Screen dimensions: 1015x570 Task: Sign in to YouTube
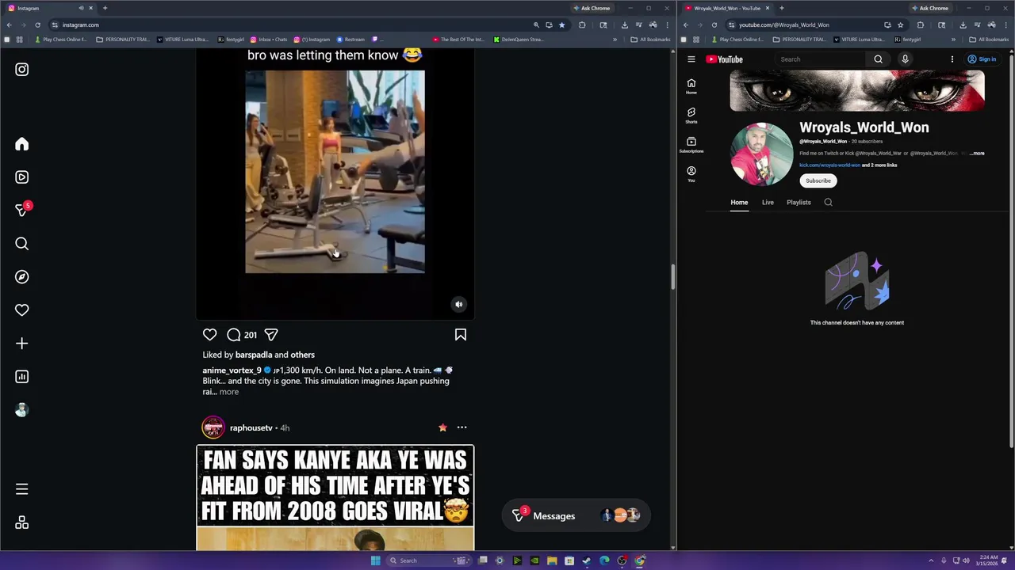point(982,59)
